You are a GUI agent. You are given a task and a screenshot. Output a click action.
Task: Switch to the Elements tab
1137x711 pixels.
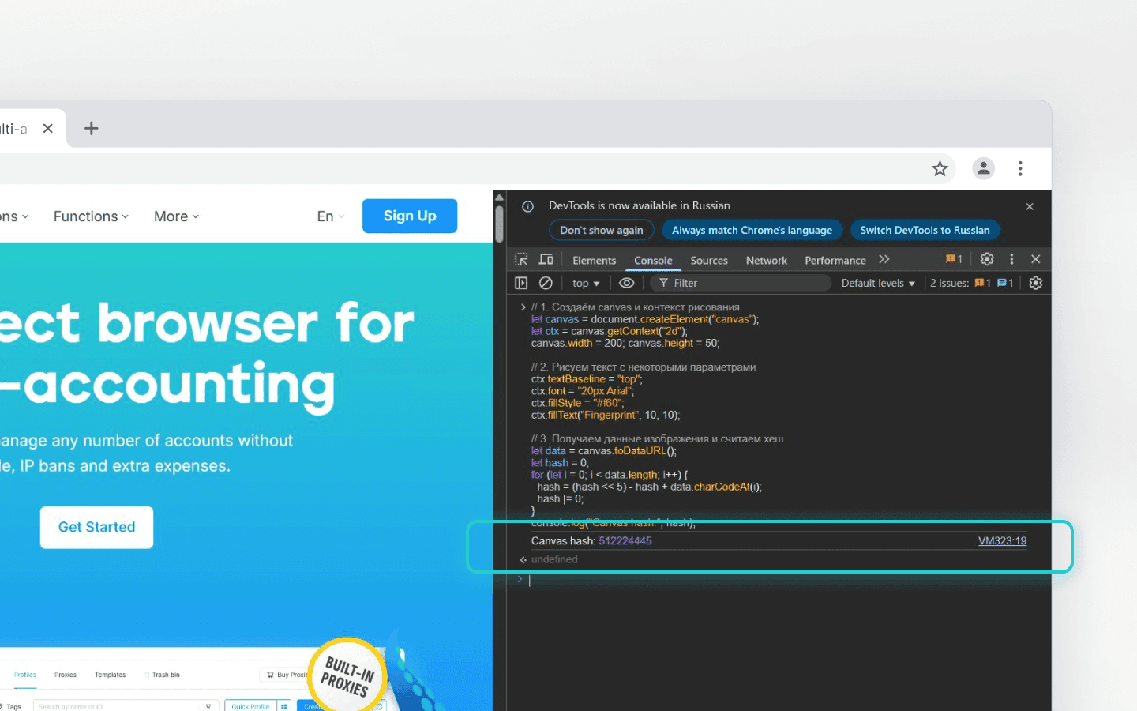click(594, 261)
